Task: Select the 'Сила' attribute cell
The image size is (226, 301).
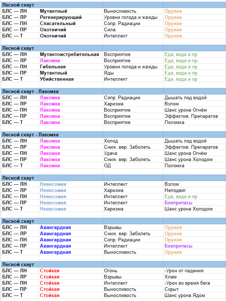Action: pos(133,29)
